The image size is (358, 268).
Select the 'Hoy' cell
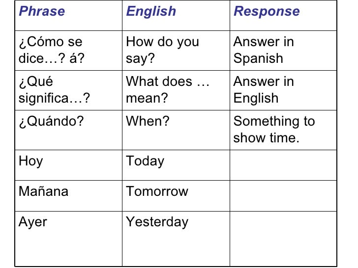pos(30,161)
